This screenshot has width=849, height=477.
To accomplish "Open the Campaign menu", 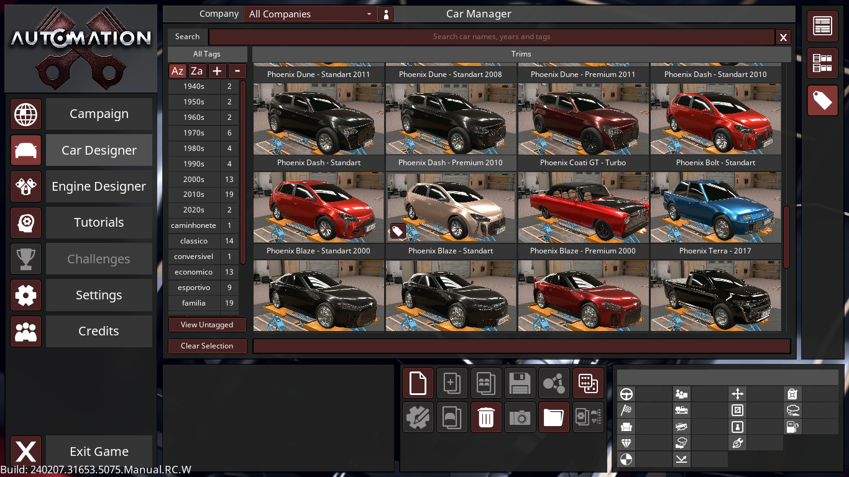I will (99, 114).
